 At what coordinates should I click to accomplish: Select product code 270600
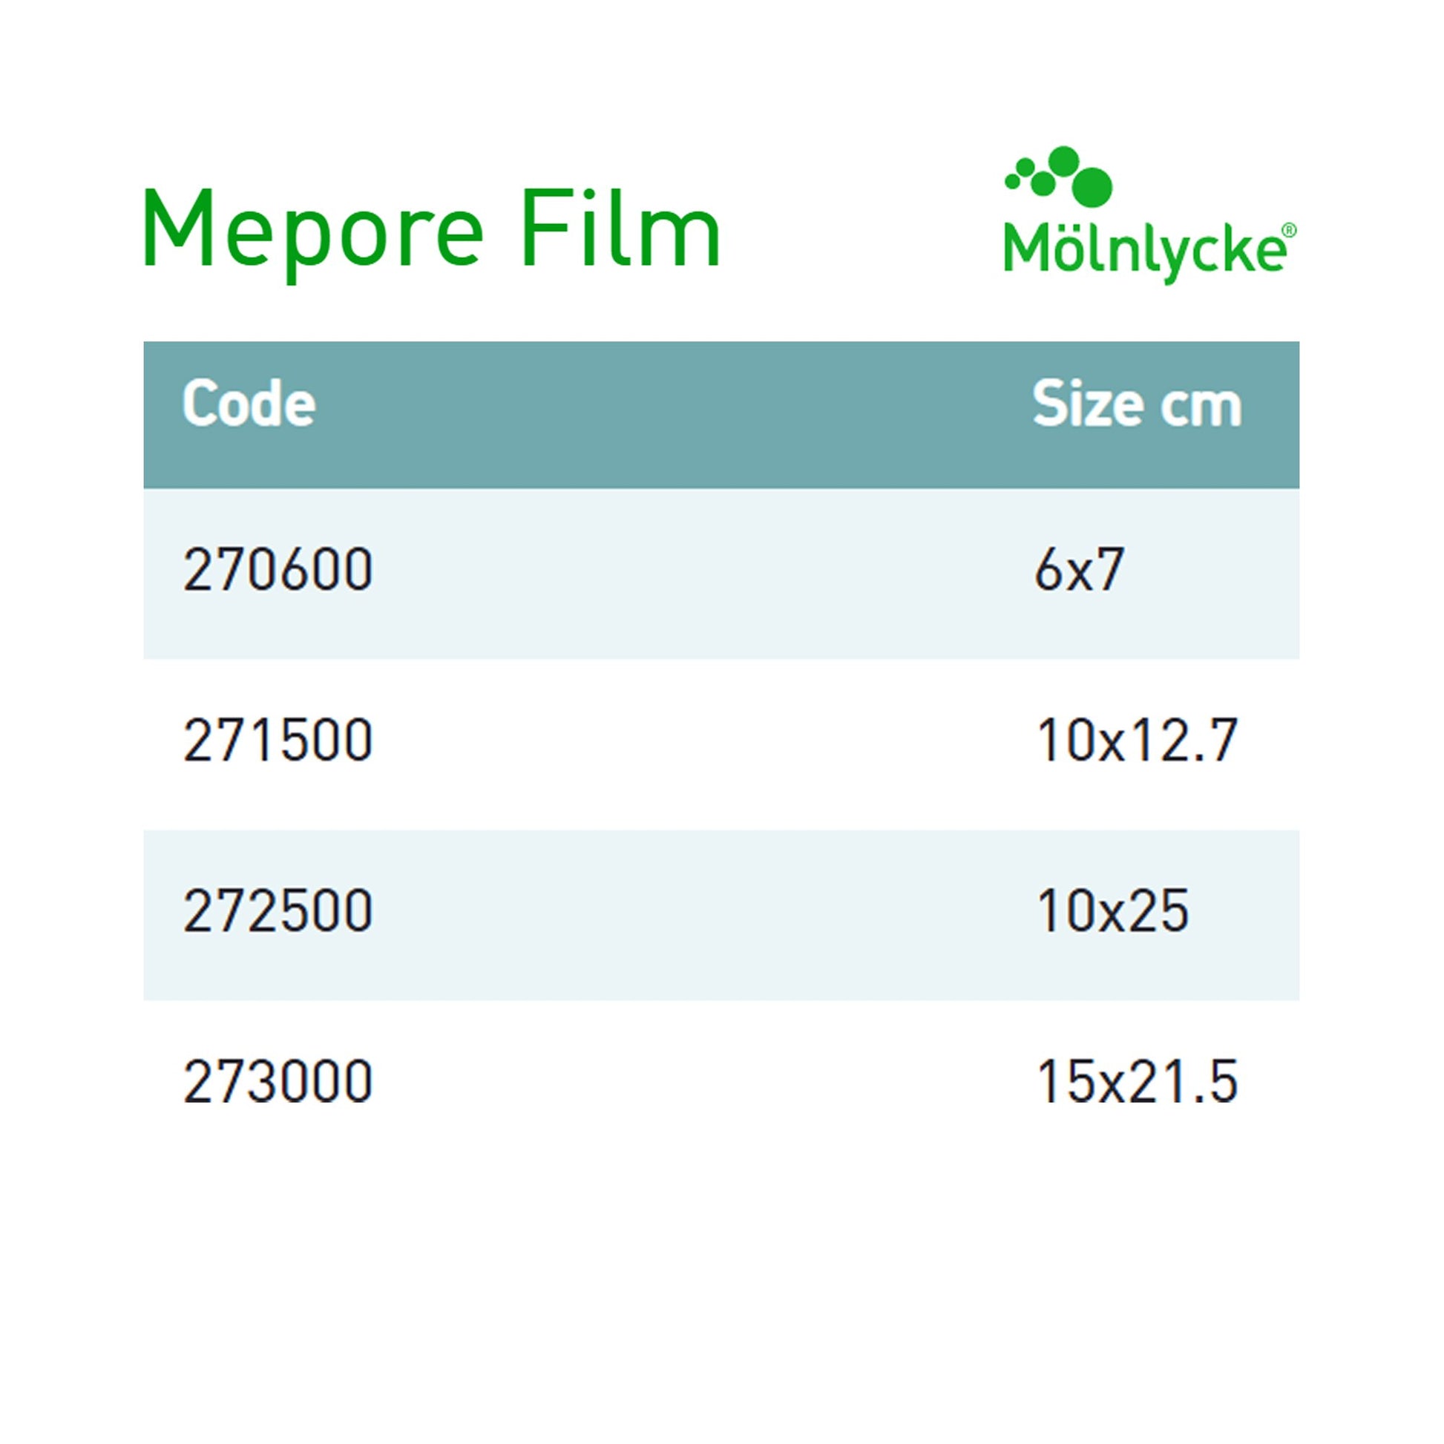pos(278,571)
